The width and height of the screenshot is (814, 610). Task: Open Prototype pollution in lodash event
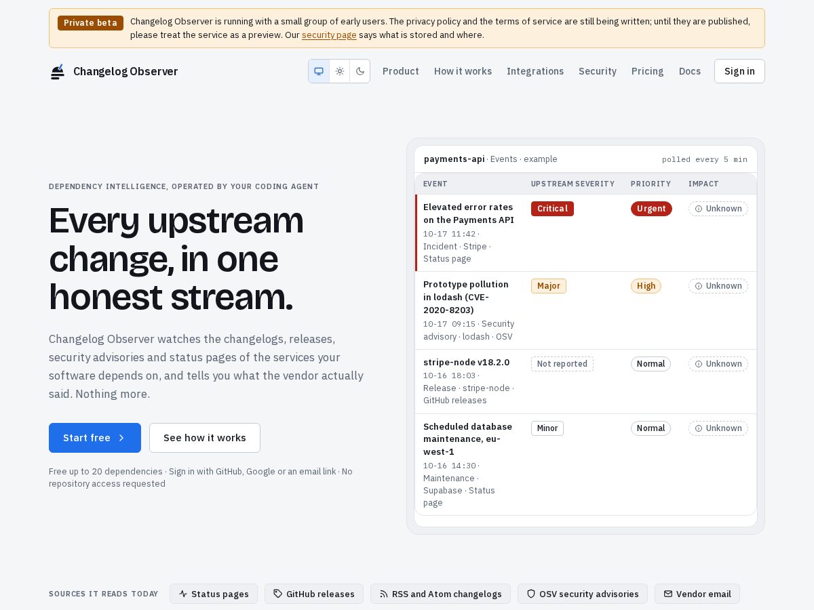click(x=465, y=297)
